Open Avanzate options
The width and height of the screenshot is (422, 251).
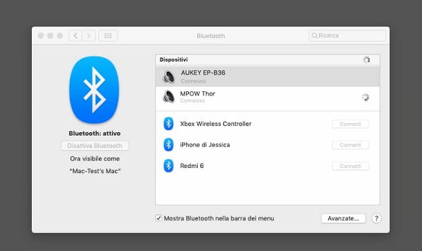coord(343,219)
